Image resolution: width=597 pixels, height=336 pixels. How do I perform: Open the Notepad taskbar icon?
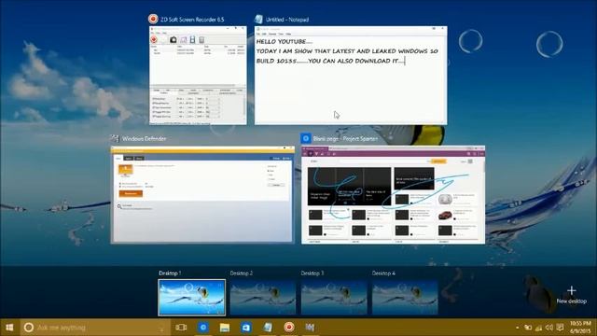tap(268, 328)
